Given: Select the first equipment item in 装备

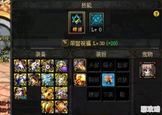Looking at the screenshot, I should pos(20,66).
